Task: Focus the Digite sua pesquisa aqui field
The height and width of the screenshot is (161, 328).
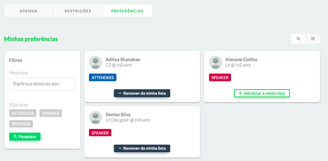Action: [x=42, y=84]
